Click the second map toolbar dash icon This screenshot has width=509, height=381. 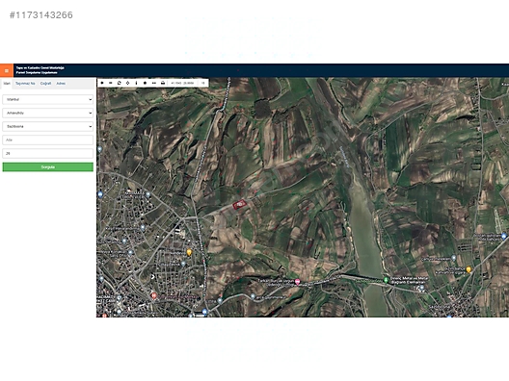pyautogui.click(x=110, y=83)
